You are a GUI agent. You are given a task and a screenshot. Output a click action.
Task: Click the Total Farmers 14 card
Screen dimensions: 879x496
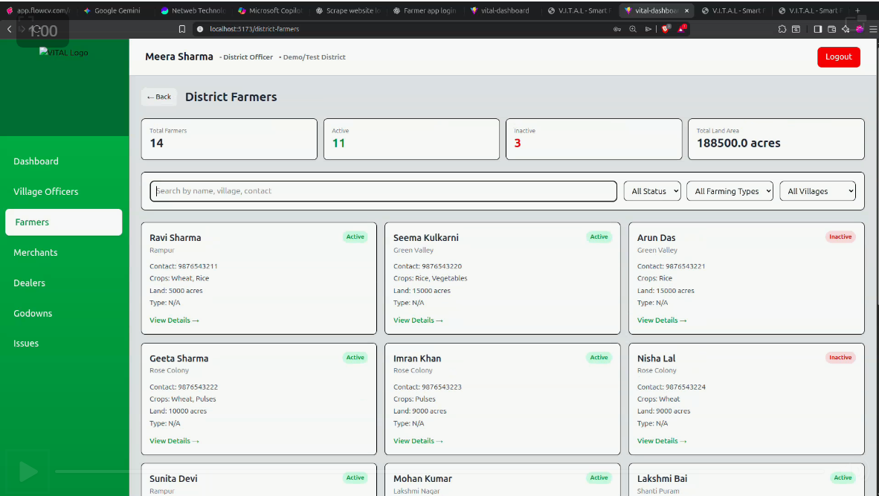pyautogui.click(x=229, y=139)
